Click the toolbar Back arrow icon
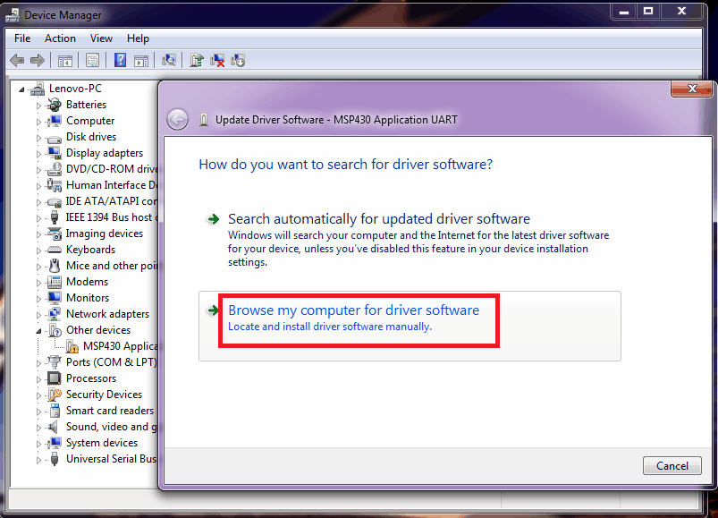718x518 pixels. (x=16, y=61)
